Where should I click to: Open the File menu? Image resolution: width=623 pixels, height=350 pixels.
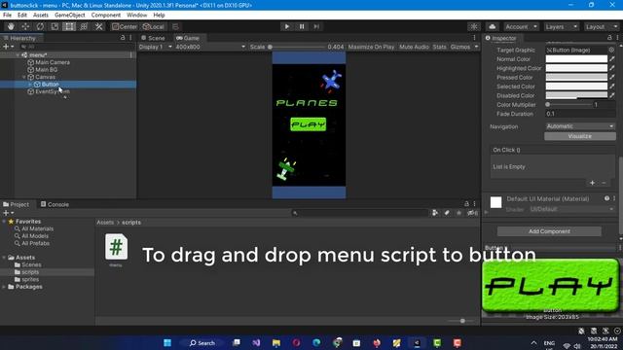7,16
